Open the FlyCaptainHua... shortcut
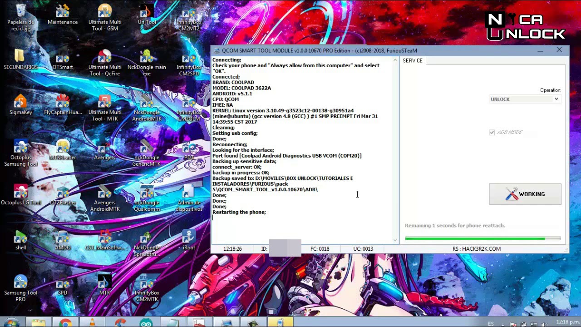This screenshot has width=581, height=327. 63,104
